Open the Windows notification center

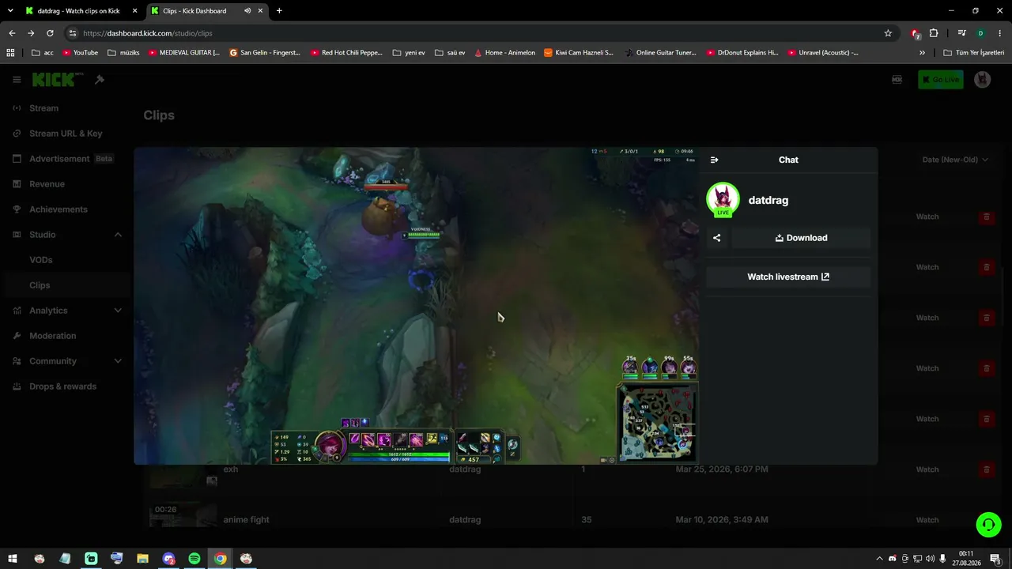pos(995,559)
